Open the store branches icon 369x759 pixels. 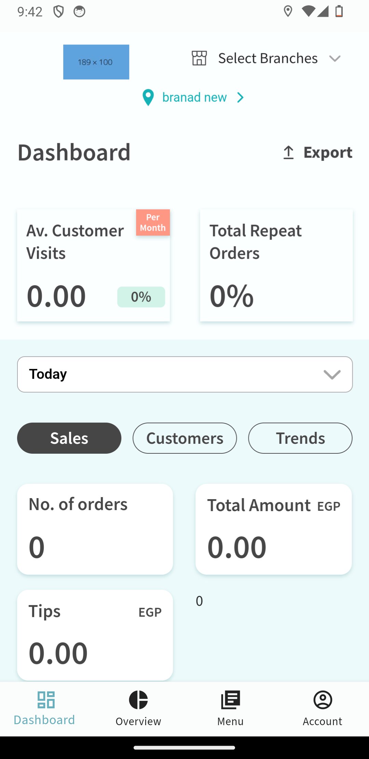point(199,58)
